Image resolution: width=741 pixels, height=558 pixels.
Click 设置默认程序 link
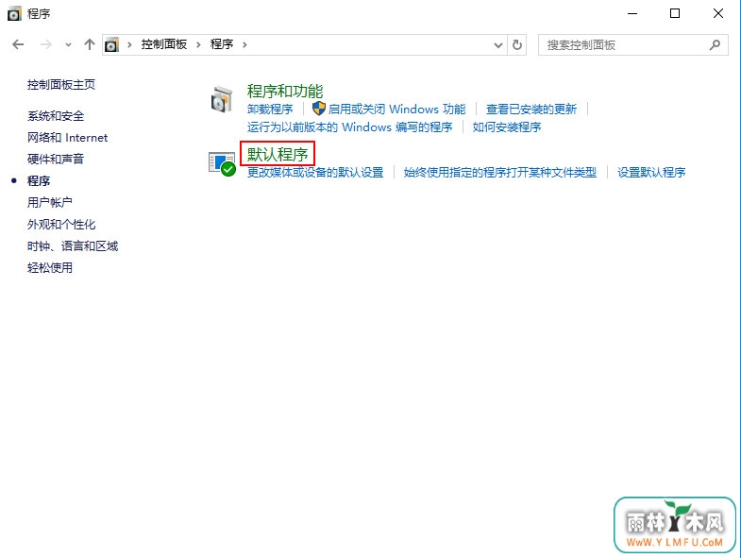pyautogui.click(x=651, y=173)
